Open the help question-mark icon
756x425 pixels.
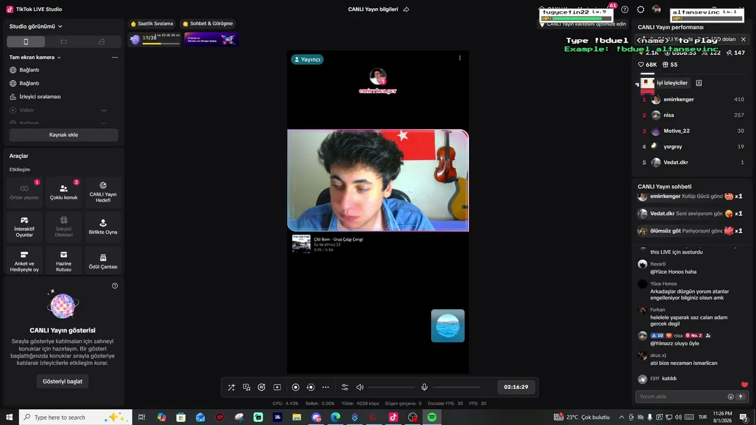pyautogui.click(x=625, y=9)
